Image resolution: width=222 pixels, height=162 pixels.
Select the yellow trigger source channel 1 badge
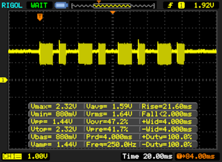[x=181, y=6]
